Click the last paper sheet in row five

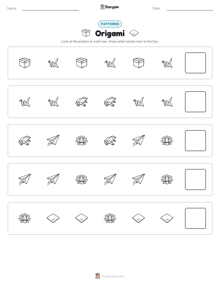point(167,218)
